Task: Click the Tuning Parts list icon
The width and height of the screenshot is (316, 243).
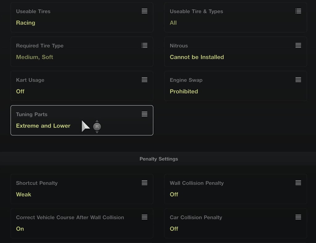Action: 144,114
